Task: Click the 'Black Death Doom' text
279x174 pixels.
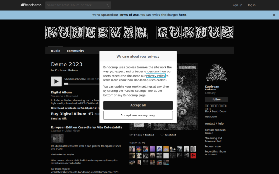Action: (216, 111)
